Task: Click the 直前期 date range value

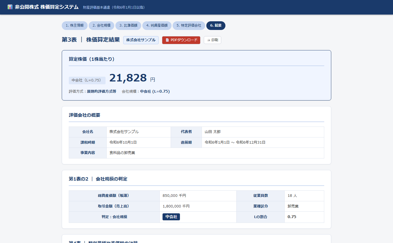Action: [235, 142]
